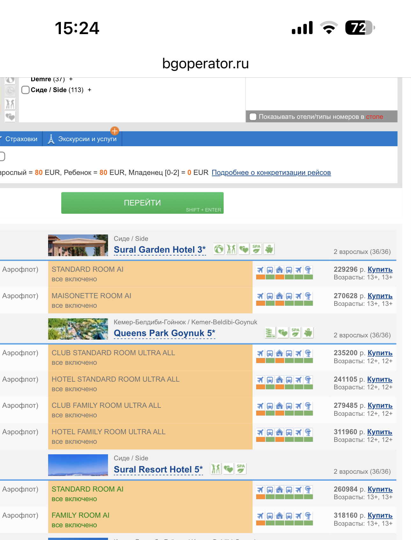
Task: Click the house icon in the 229296 price row
Action: [279, 270]
